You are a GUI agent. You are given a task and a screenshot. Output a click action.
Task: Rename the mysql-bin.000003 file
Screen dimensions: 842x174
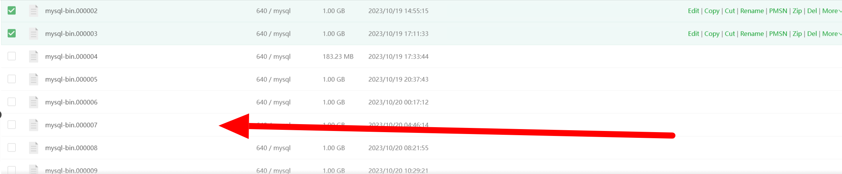tap(752, 34)
